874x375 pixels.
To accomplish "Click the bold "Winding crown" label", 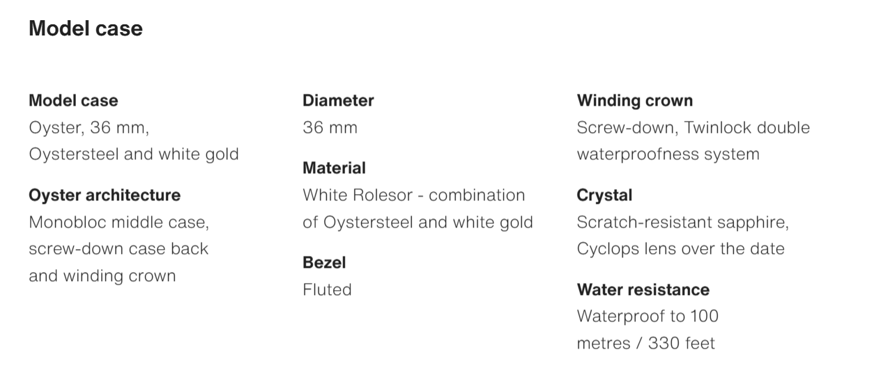I will 634,100.
